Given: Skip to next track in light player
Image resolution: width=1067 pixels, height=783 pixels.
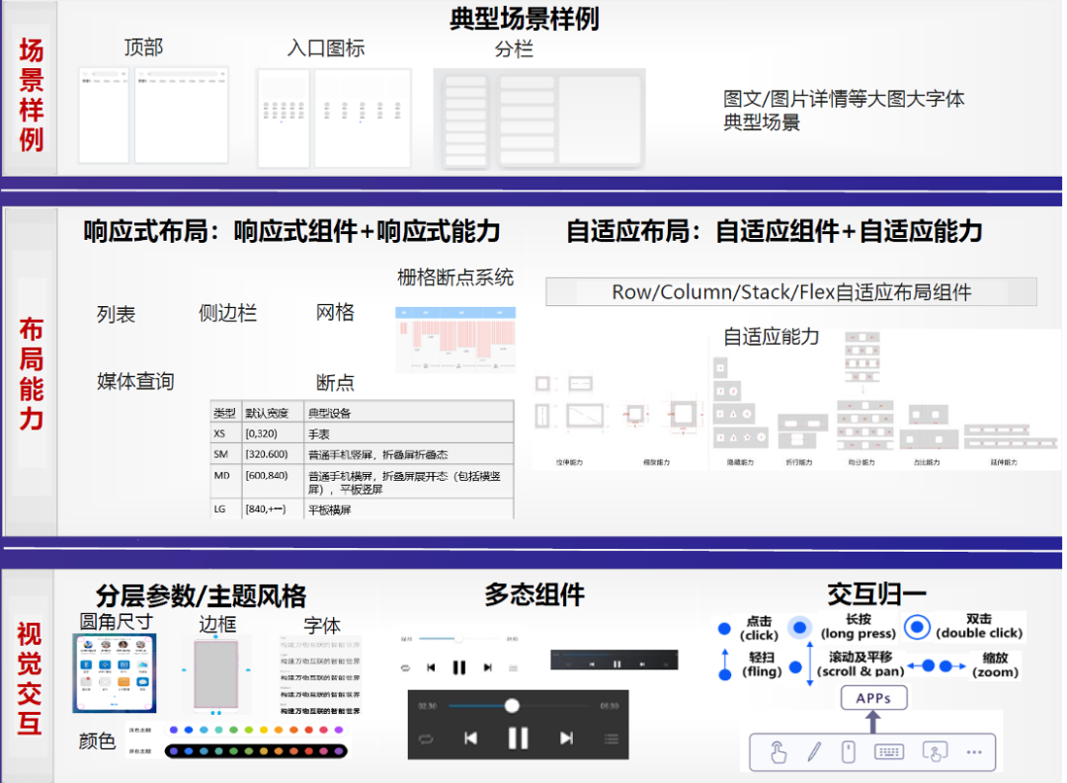Looking at the screenshot, I should tap(487, 667).
